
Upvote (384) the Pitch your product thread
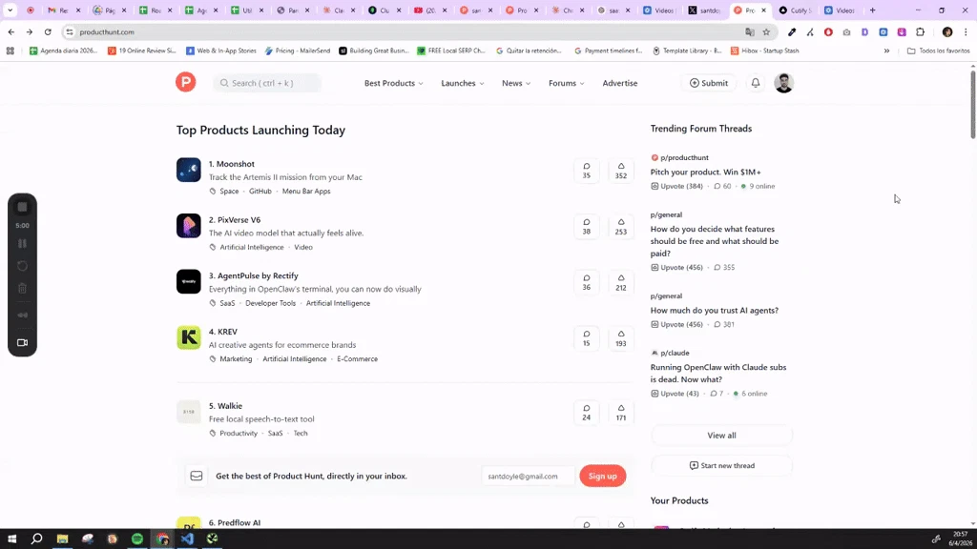676,186
